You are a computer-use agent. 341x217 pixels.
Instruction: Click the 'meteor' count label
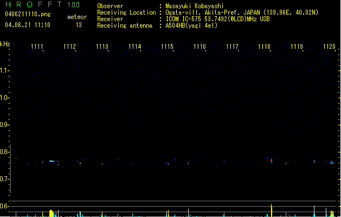point(77,17)
